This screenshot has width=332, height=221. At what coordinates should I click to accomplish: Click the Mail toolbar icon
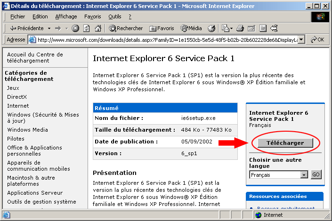[225, 28]
